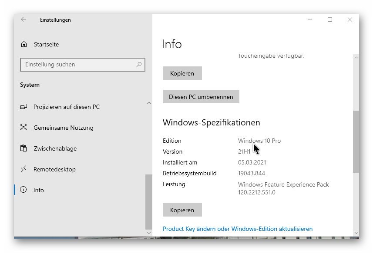The height and width of the screenshot is (253, 373).
Task: Minimize the Einstellungen window
Action: [x=310, y=20]
